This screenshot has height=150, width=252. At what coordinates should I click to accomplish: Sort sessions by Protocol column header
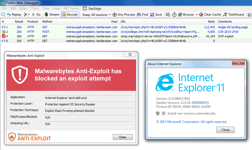click(33, 22)
